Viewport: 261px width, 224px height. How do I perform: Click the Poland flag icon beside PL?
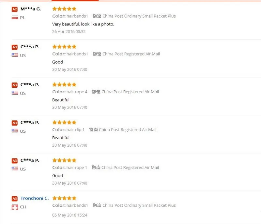tap(15, 18)
